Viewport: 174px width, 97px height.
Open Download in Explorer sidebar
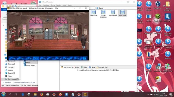pyautogui.click(x=10, y=64)
